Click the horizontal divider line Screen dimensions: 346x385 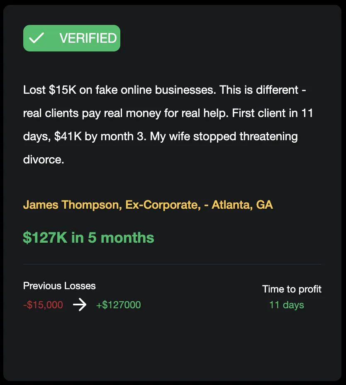(x=173, y=264)
